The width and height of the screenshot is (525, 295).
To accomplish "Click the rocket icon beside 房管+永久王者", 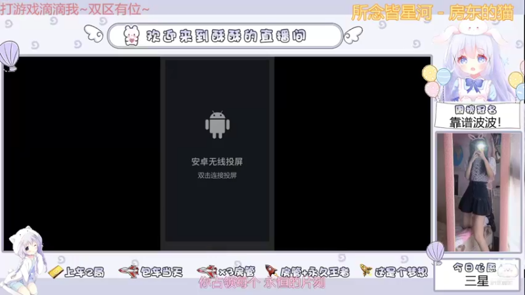I will [272, 270].
